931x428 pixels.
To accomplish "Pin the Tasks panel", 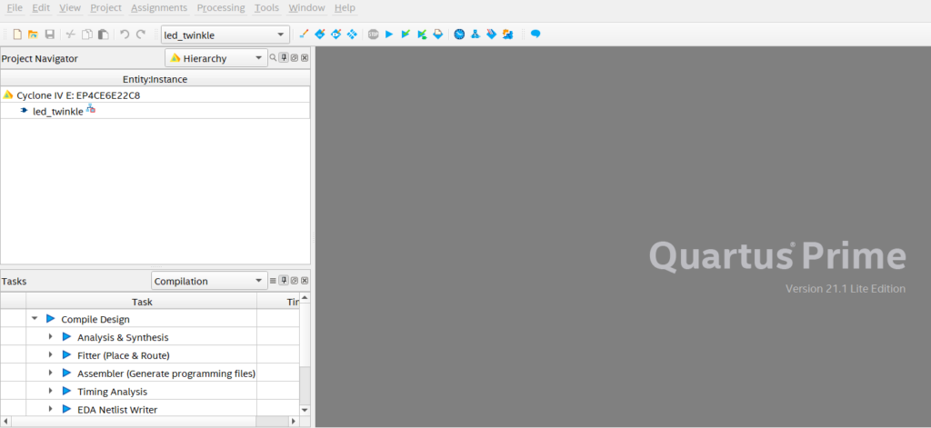I will click(284, 280).
